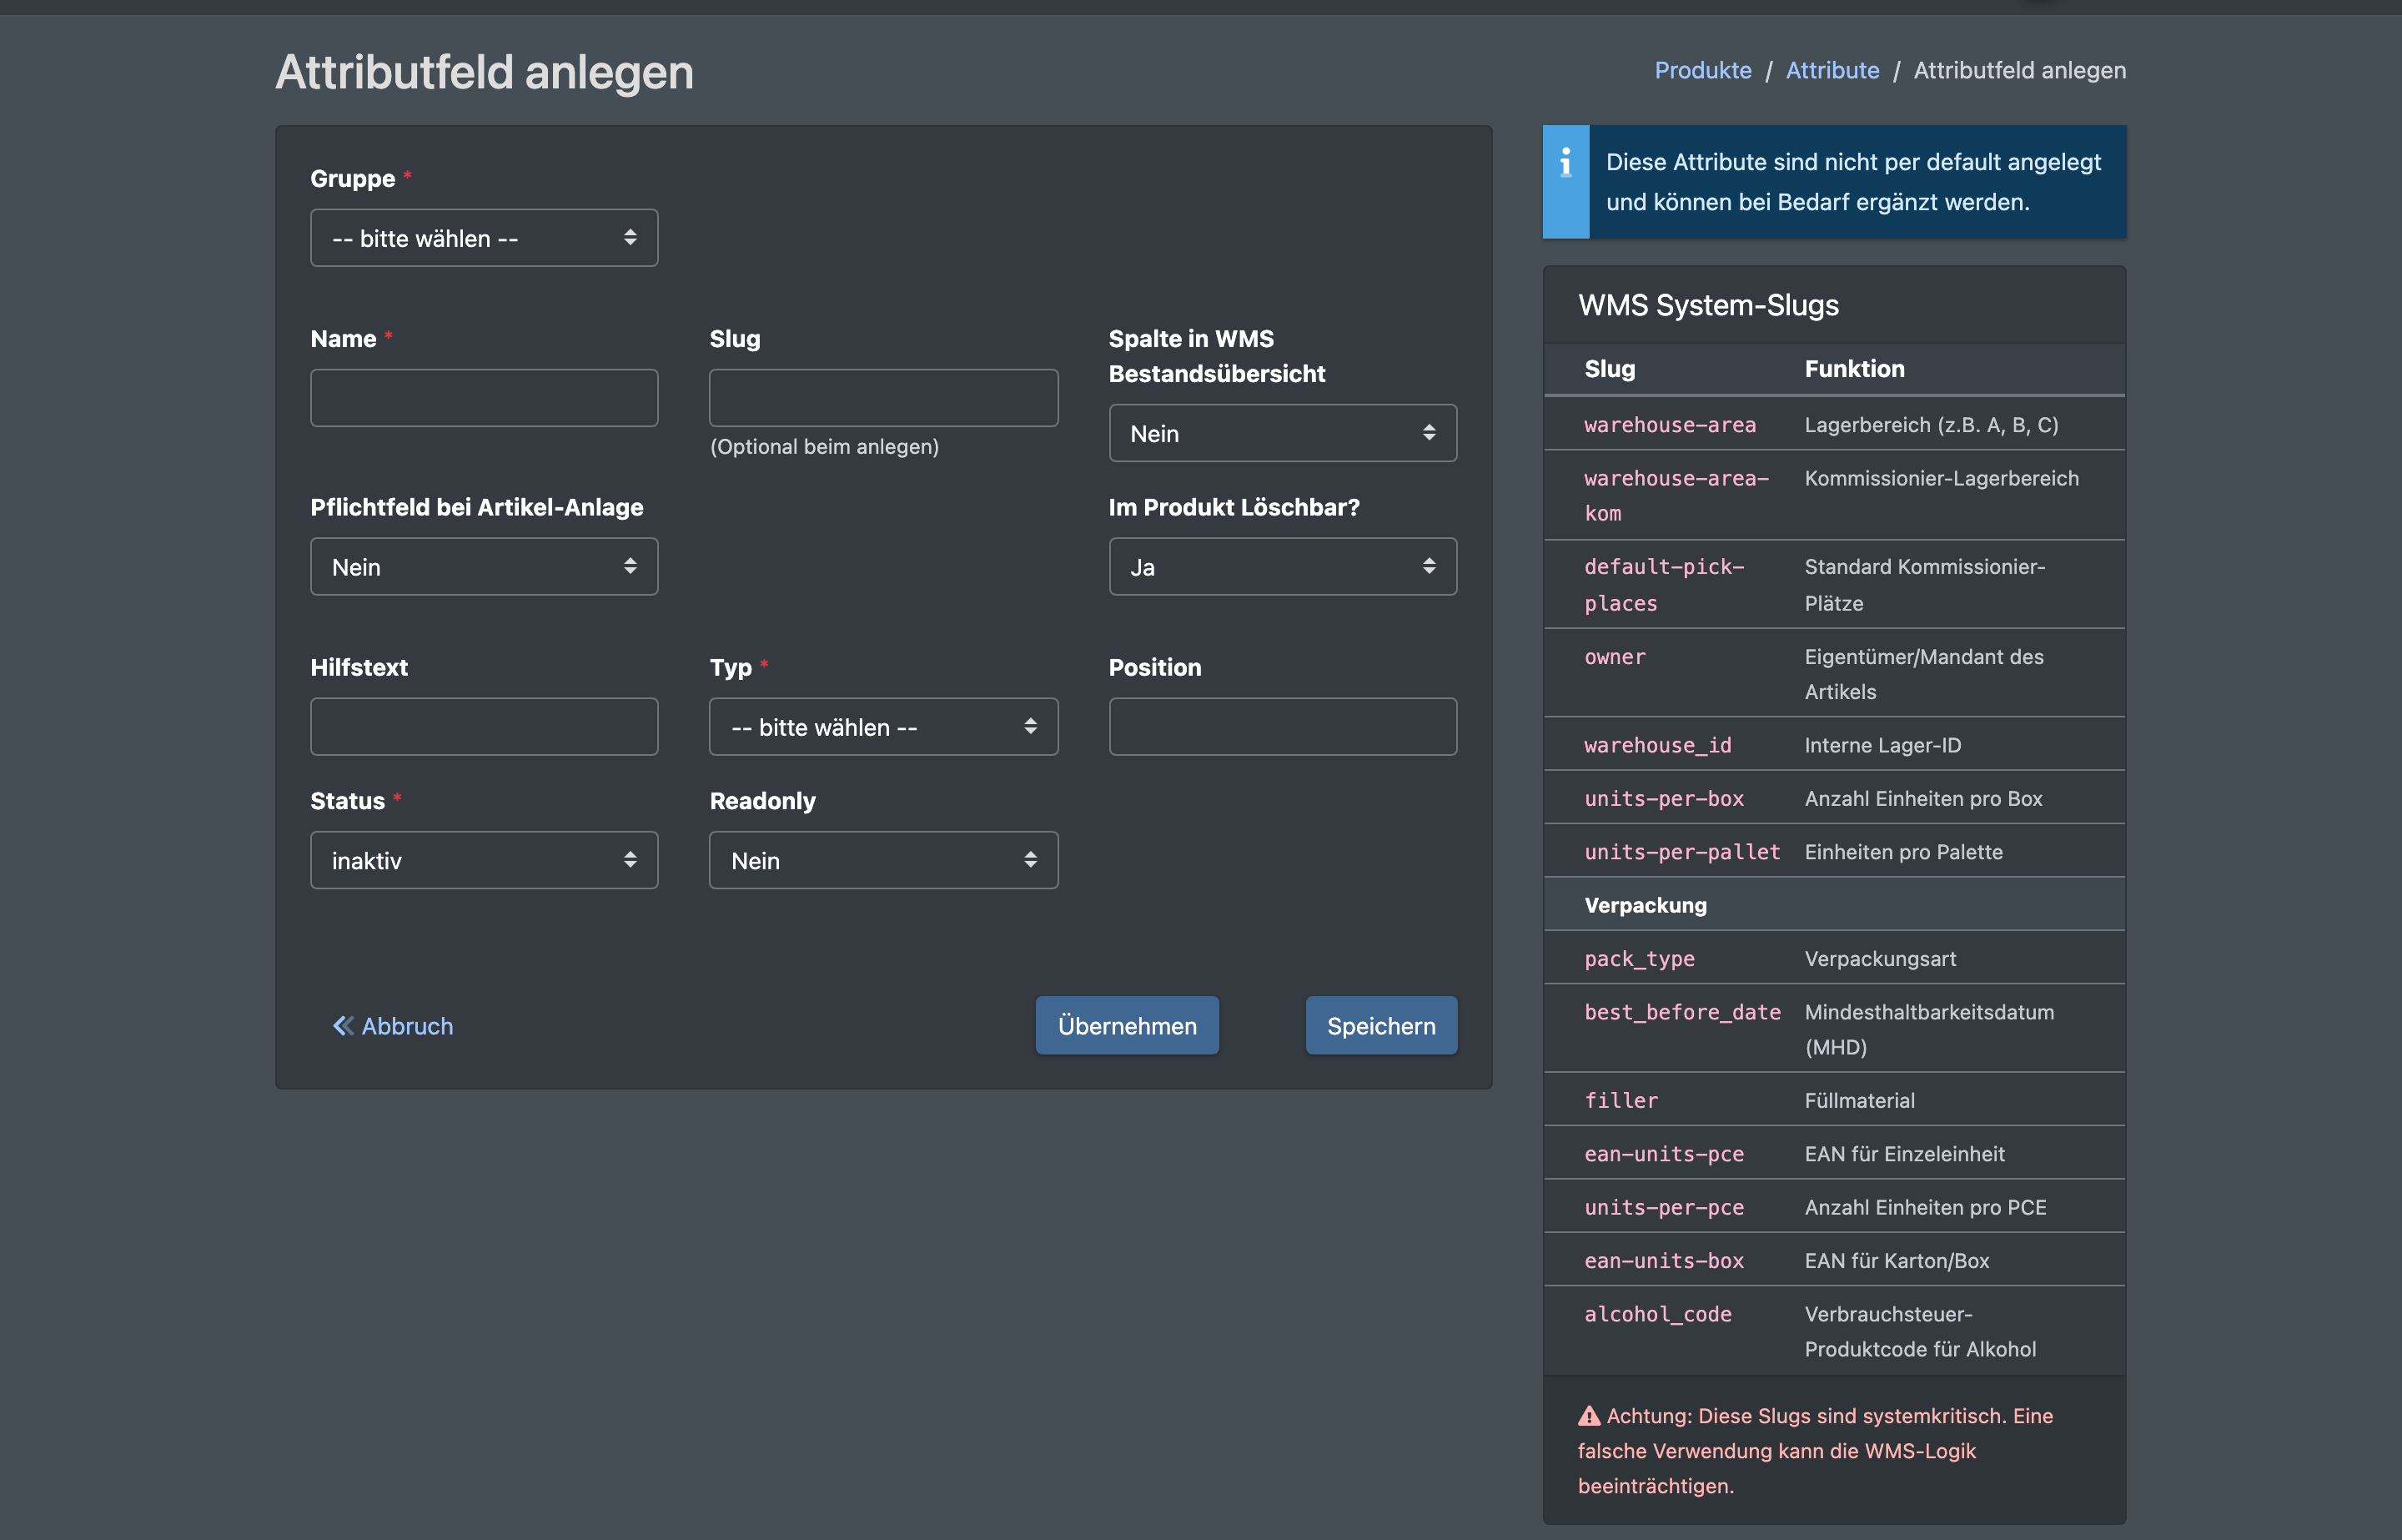Focus the Hilfstext input field
The width and height of the screenshot is (2402, 1540).
pyautogui.click(x=484, y=727)
